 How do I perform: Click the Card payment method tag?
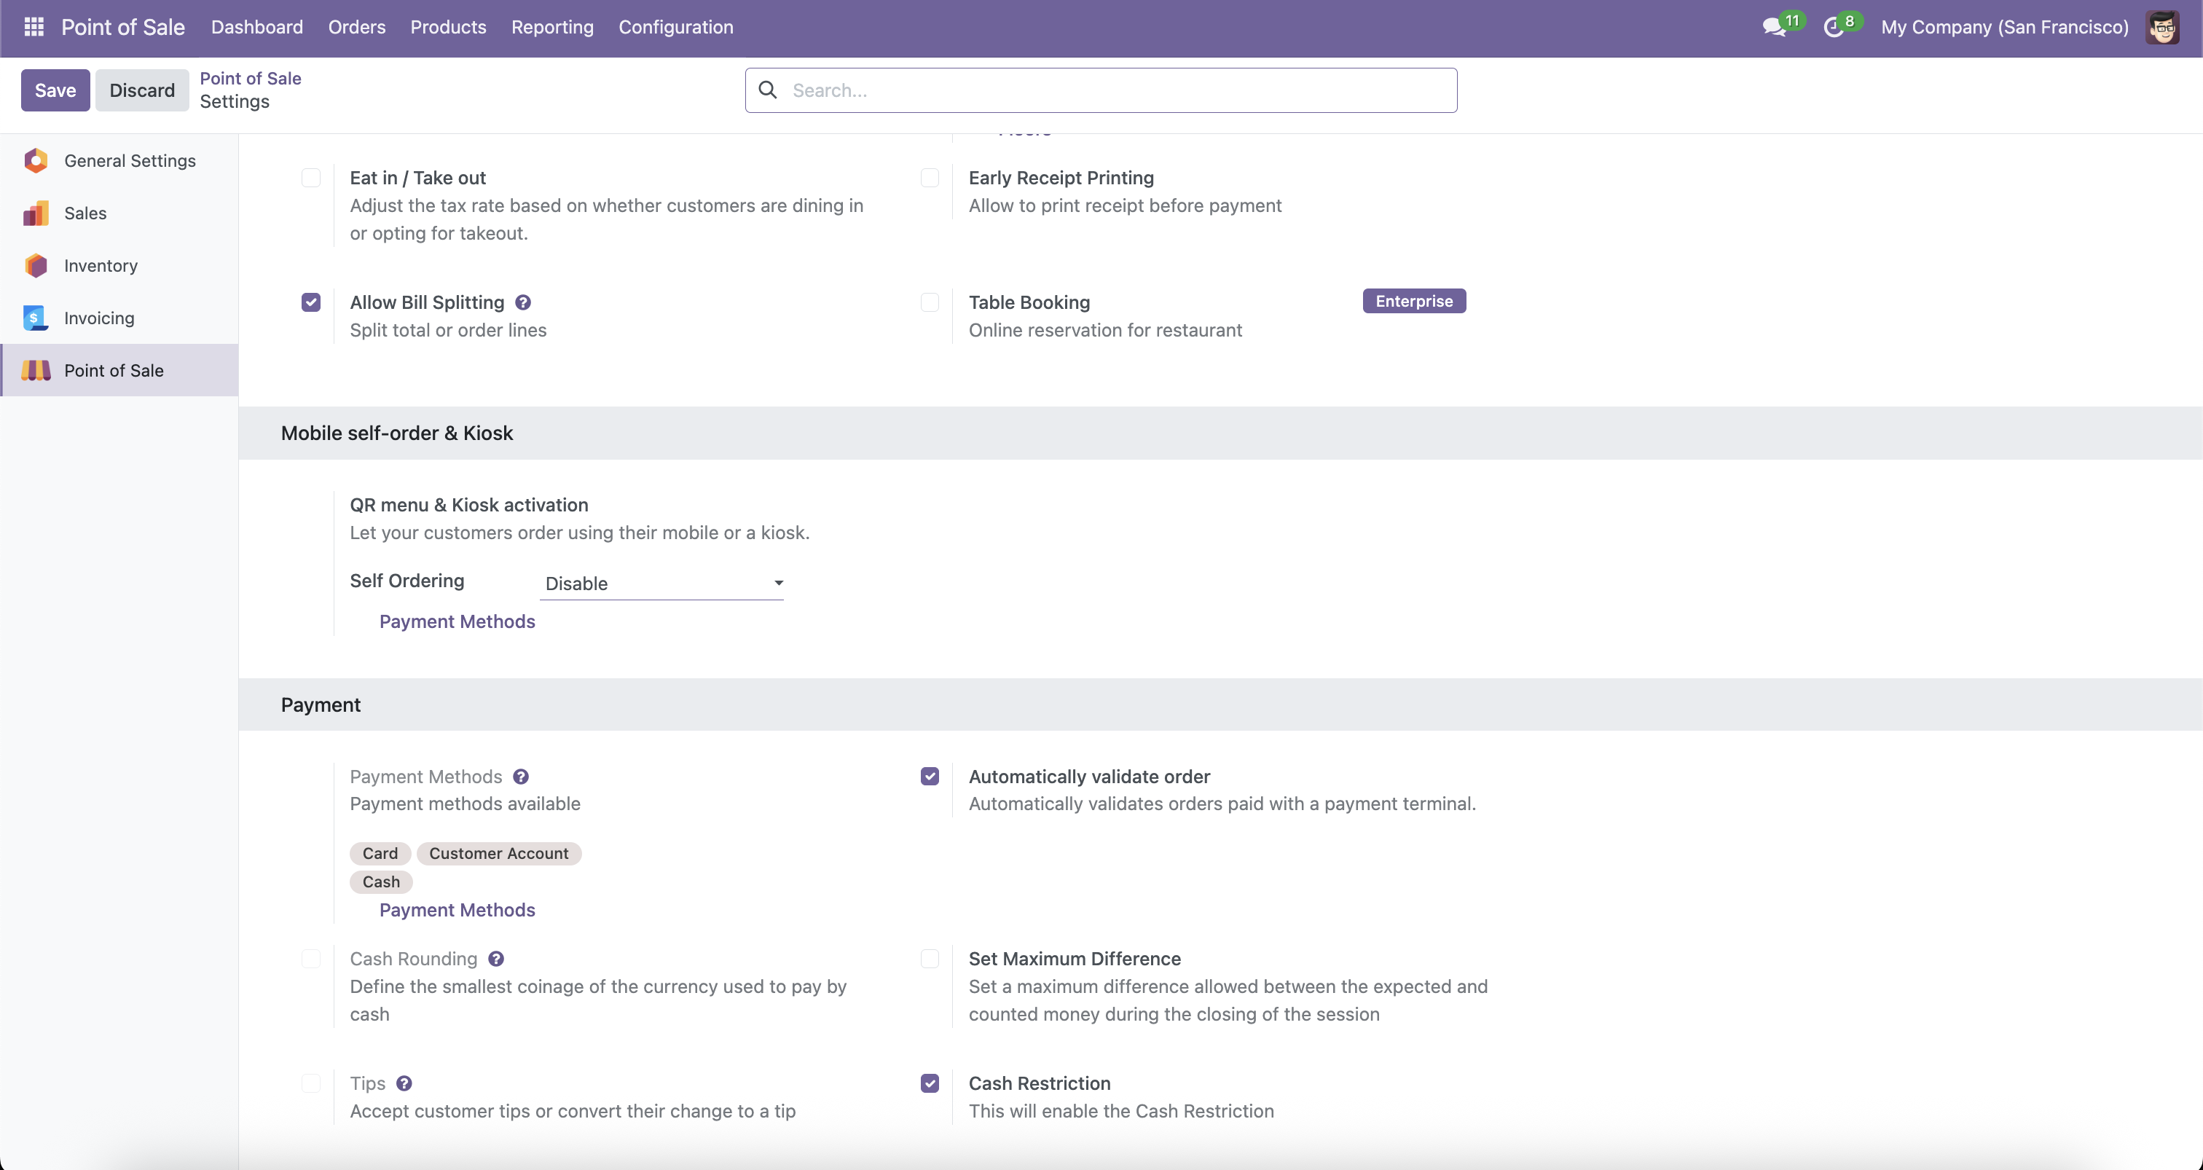pyautogui.click(x=380, y=854)
